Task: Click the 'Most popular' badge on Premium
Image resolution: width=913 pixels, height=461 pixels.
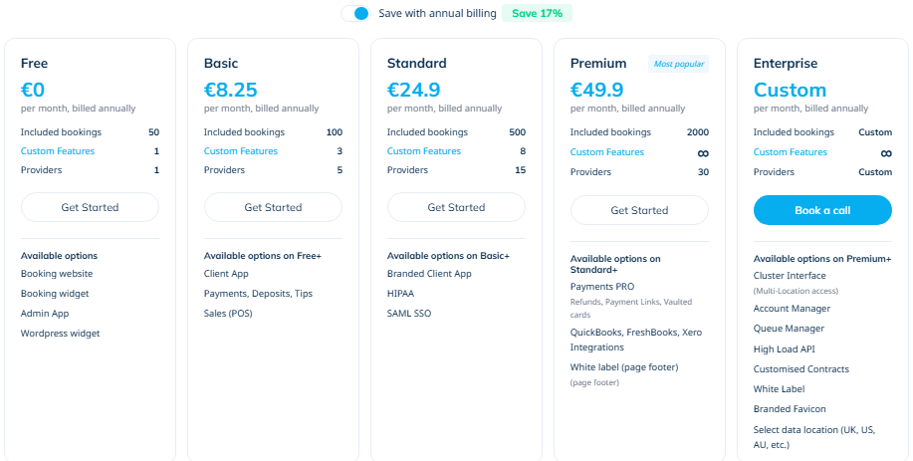Action: [679, 64]
